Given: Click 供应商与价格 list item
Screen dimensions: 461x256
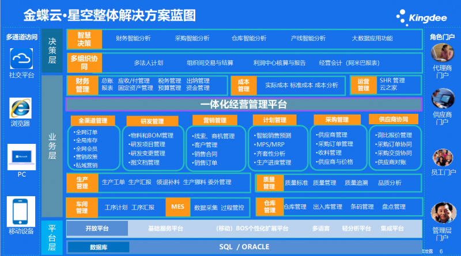Looking at the screenshot, I should (x=335, y=162).
